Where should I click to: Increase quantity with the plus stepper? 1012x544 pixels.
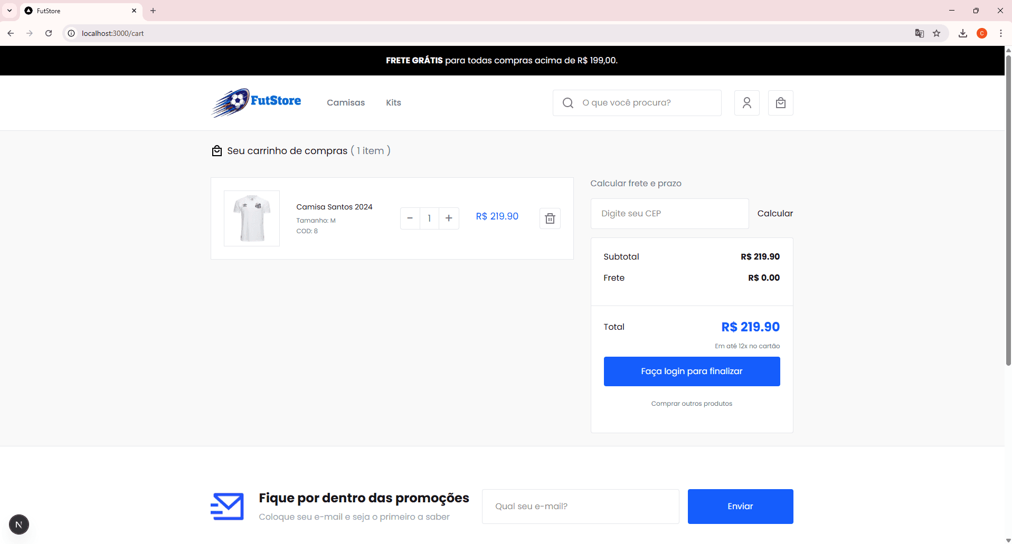click(449, 218)
